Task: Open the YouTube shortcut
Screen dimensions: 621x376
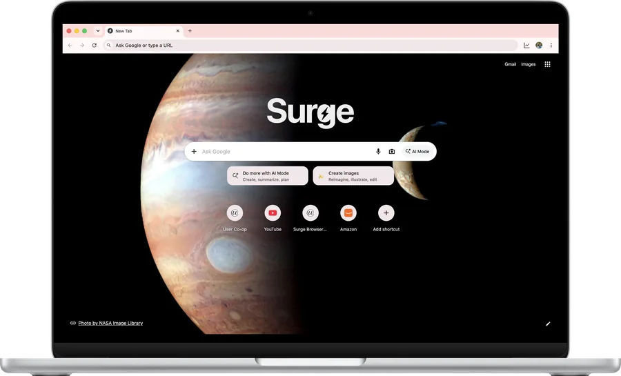Action: tap(273, 218)
